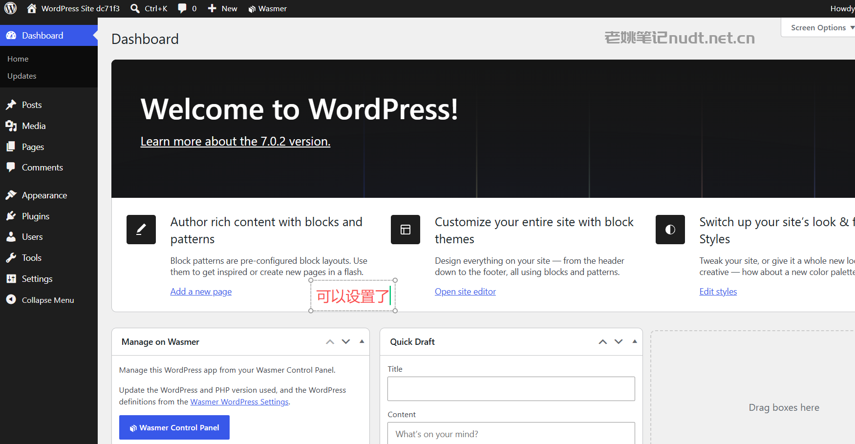Open the Wasmer item in admin bar
This screenshot has width=855, height=444.
coord(267,8)
